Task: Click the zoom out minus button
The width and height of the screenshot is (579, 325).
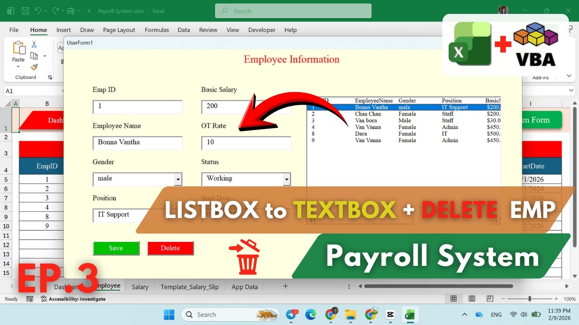Action: click(x=503, y=299)
